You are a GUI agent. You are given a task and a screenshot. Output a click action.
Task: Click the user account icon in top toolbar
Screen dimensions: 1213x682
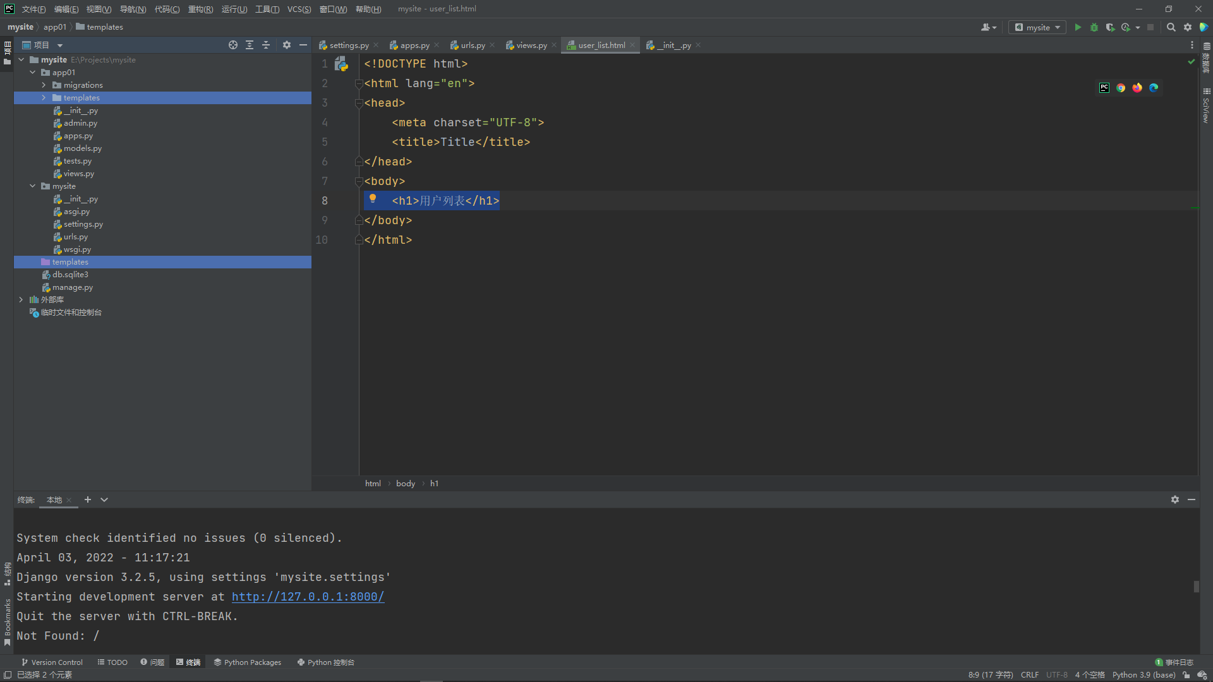989,27
